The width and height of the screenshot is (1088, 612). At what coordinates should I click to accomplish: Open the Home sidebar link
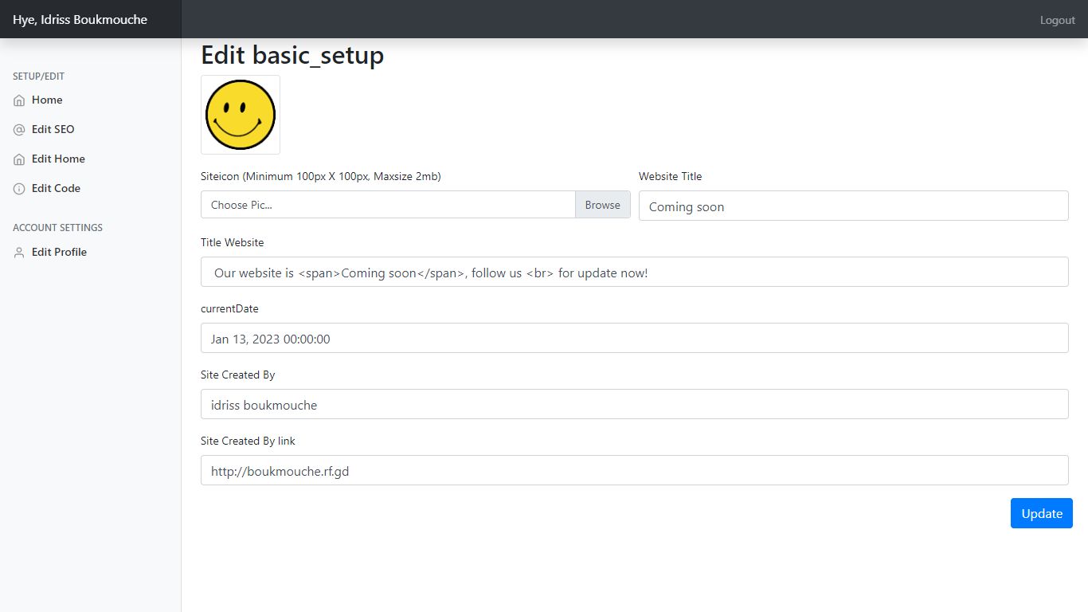tap(47, 100)
